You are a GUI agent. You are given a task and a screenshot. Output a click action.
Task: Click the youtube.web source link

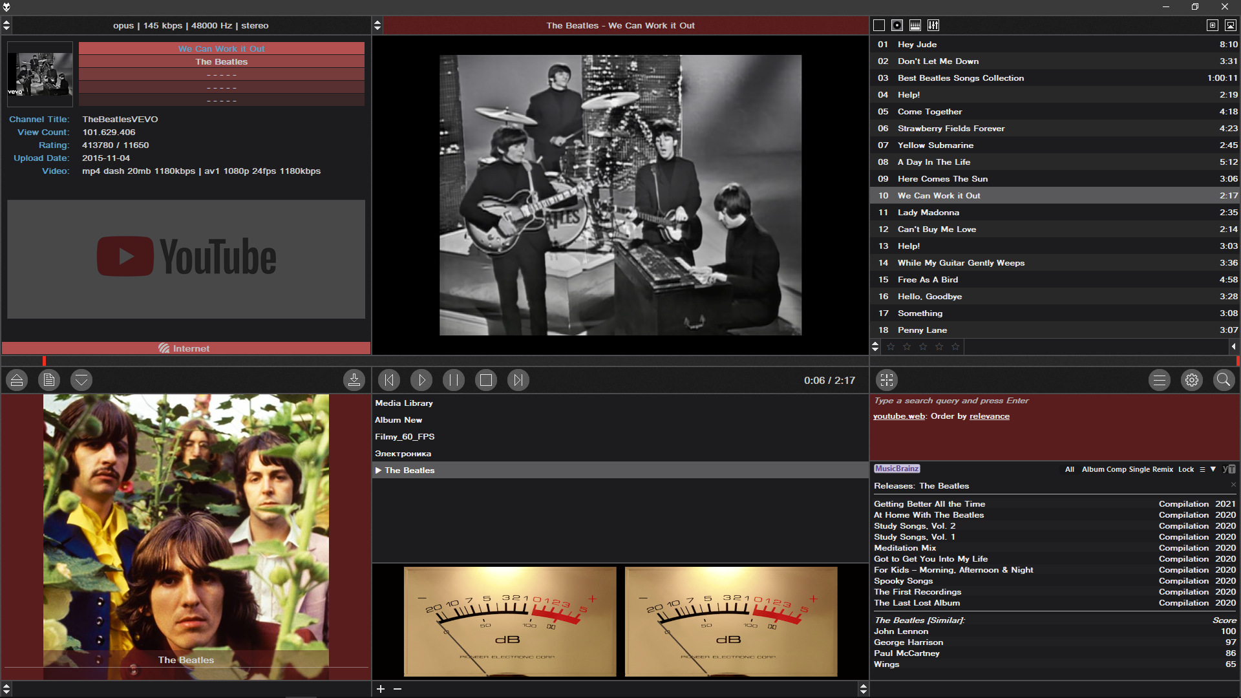pos(899,416)
